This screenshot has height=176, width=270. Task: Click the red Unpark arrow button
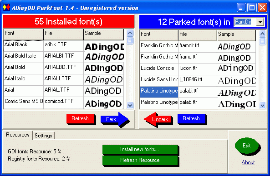click(x=158, y=119)
